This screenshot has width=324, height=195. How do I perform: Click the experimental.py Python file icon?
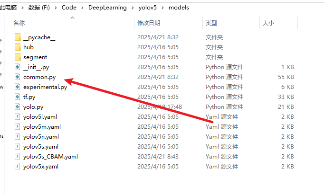(18, 87)
